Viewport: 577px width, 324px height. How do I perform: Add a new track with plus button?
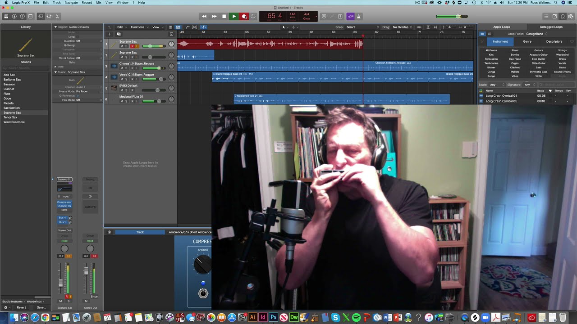click(x=109, y=34)
